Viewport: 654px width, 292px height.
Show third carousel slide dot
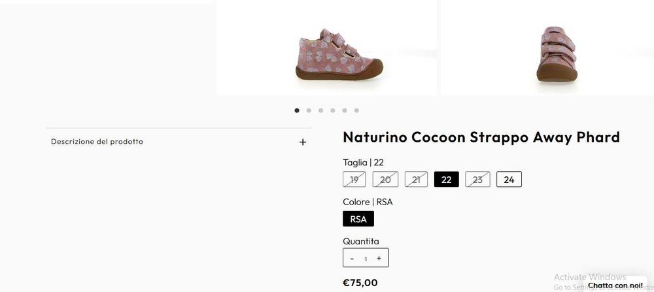point(320,110)
